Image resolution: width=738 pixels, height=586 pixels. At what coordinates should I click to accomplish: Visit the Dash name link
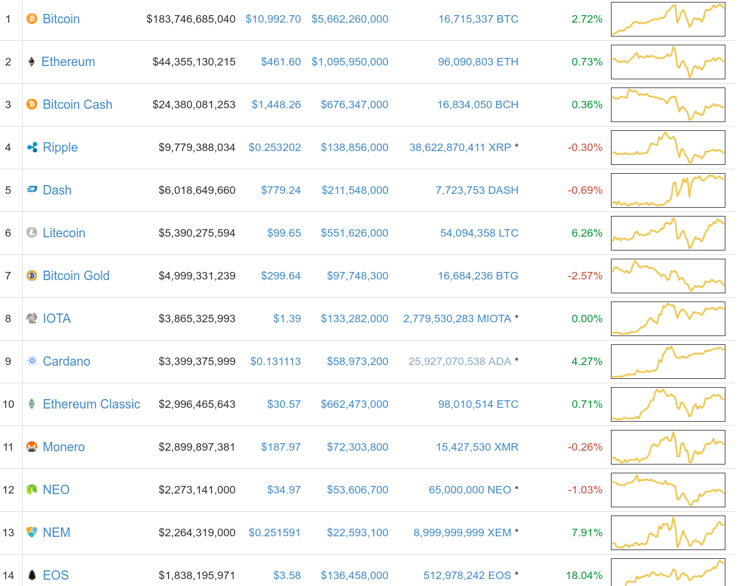point(57,190)
